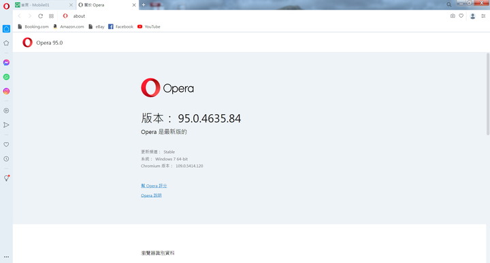The image size is (490, 263).
Task: Open Amazon.com bookmark
Action: pos(69,27)
